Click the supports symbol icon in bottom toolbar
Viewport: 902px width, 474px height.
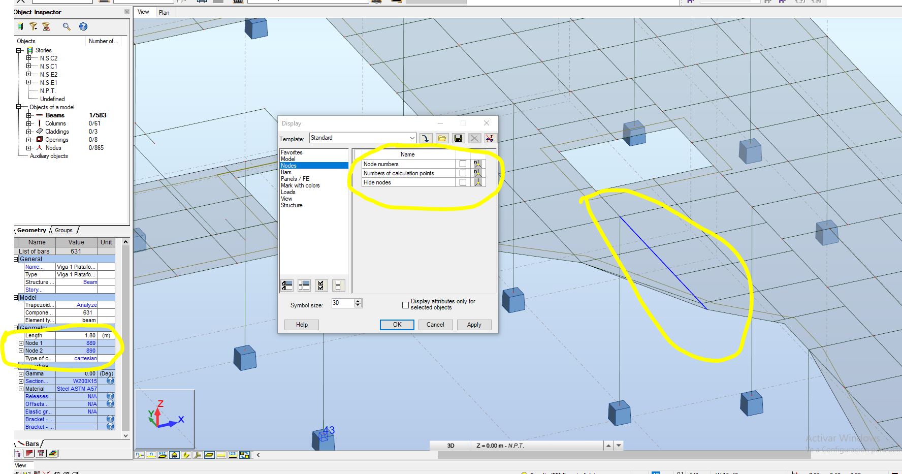point(175,455)
